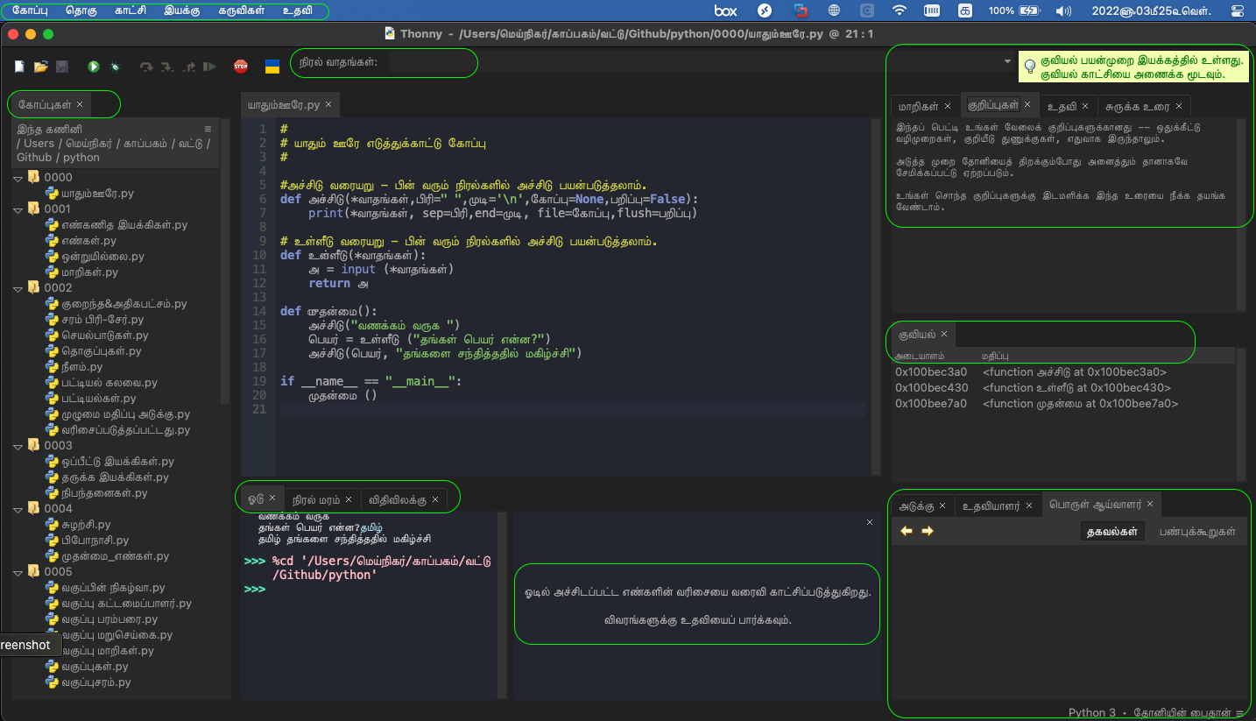
Task: Open the தொகு menu
Action: [x=81, y=11]
